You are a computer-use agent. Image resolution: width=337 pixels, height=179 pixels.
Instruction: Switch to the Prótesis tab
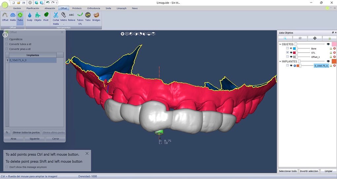[77, 8]
